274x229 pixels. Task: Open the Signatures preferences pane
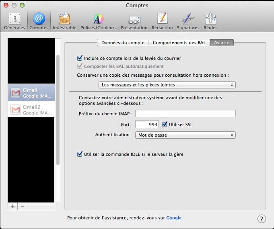188,21
